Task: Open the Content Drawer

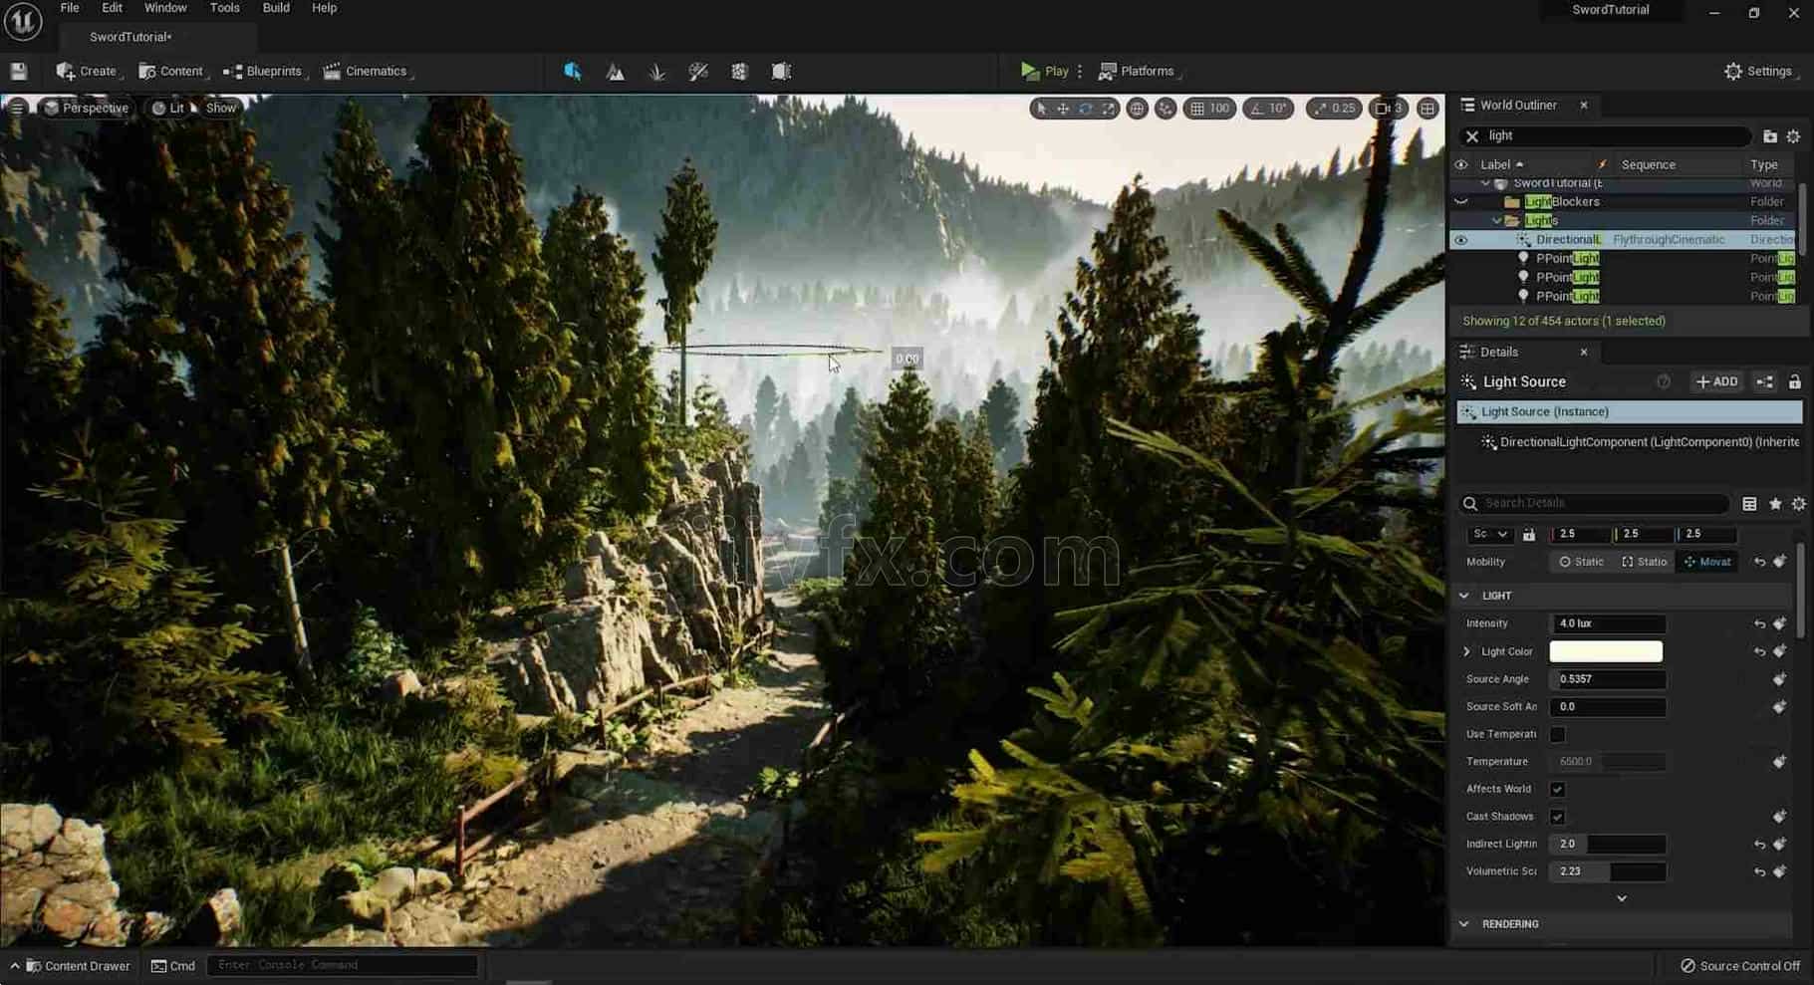Action: 70,966
